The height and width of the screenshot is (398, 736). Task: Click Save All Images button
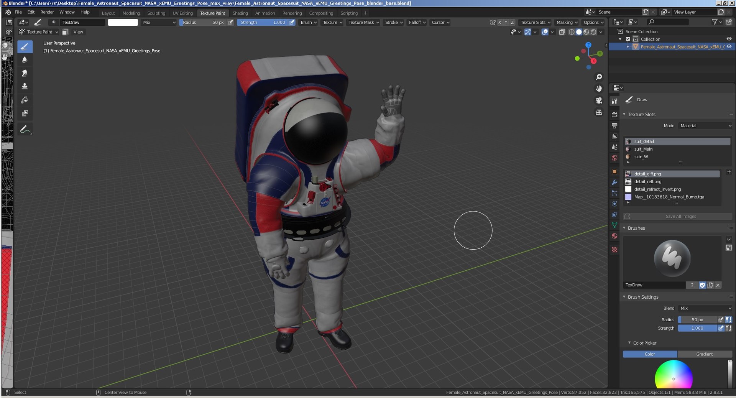pos(677,216)
